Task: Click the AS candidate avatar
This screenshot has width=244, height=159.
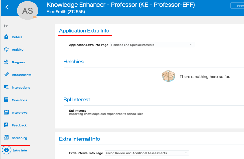Action: [27, 11]
